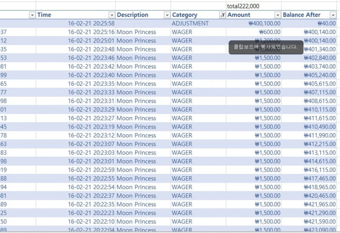340x233 pixels.
Task: Select the ₩421,965.00 balance cell
Action: point(309,204)
